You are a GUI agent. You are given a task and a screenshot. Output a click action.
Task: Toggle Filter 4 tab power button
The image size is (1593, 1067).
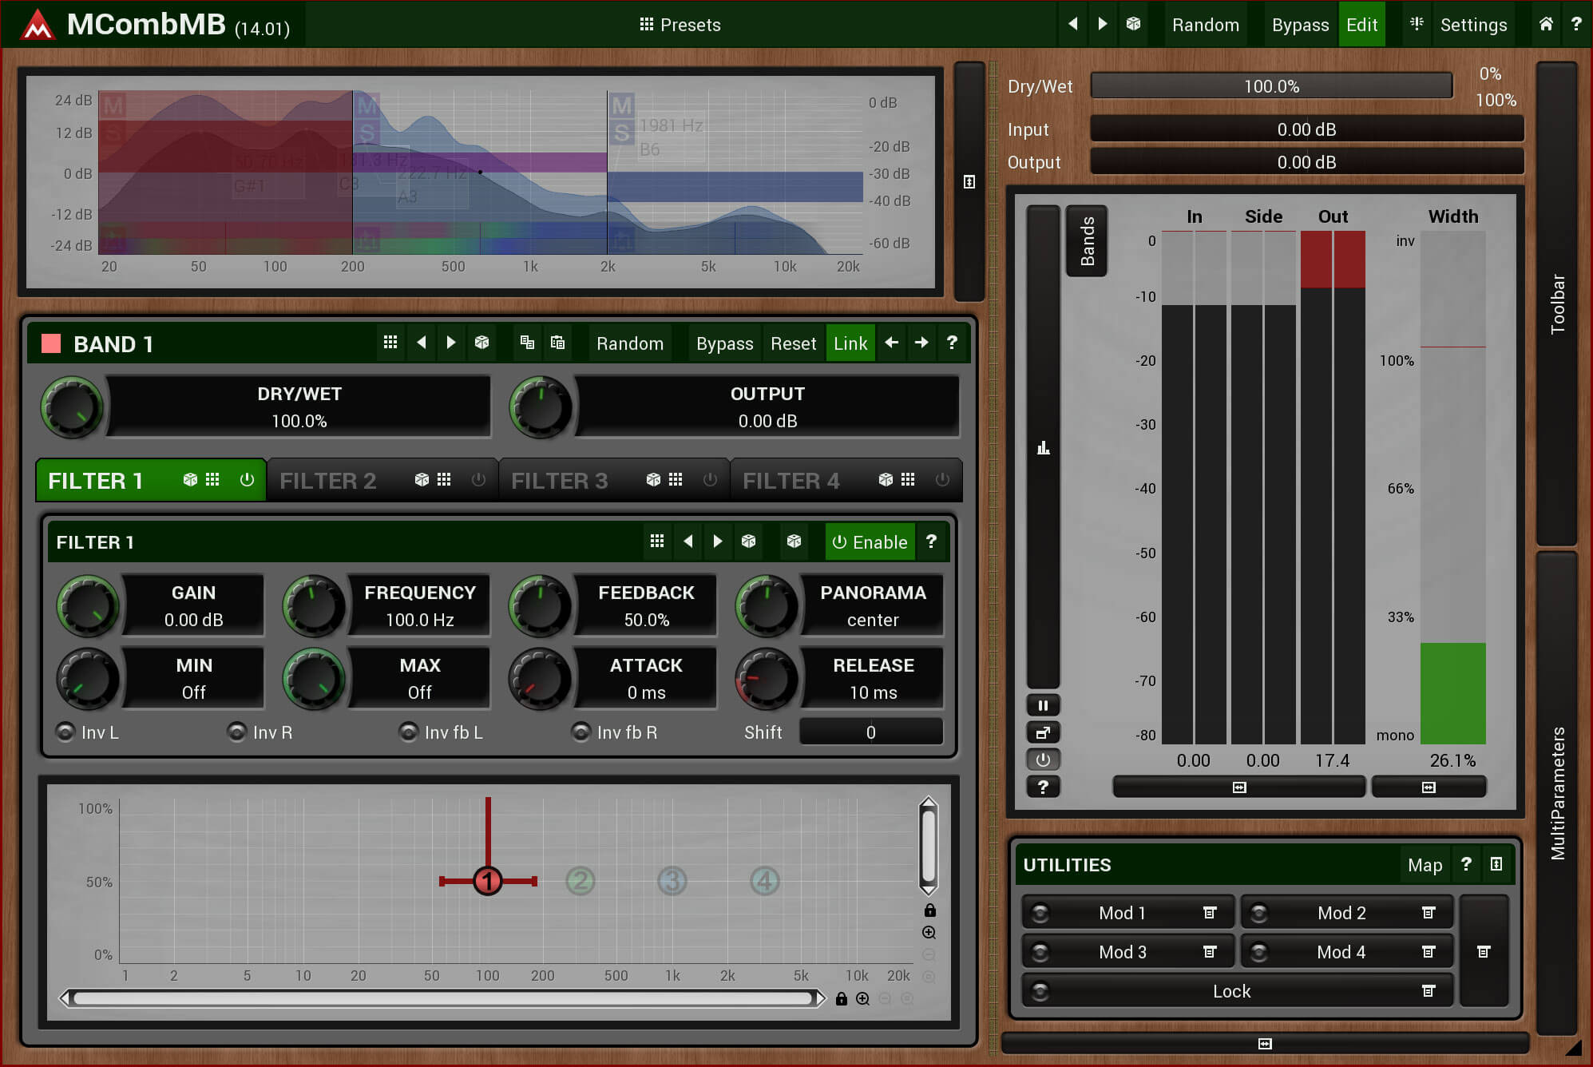coord(942,480)
